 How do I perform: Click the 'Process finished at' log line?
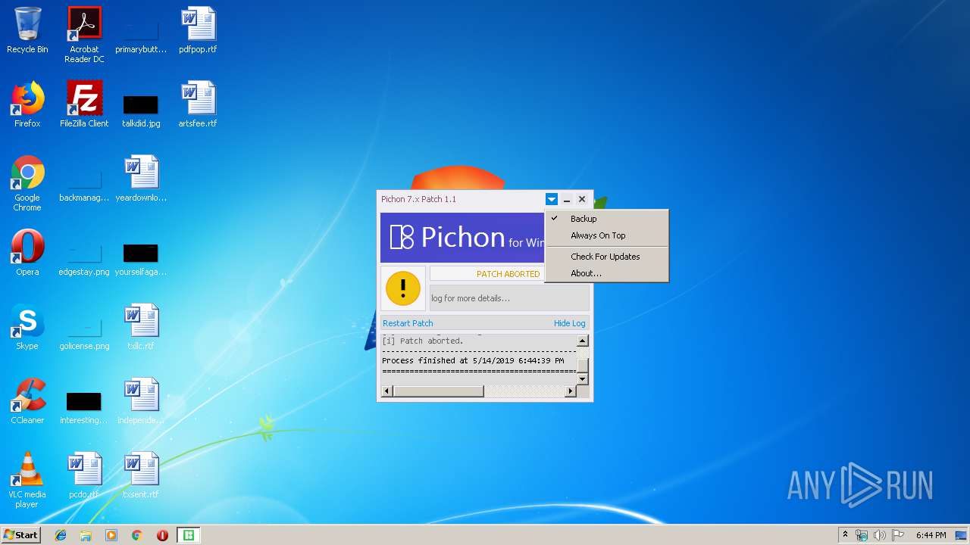tap(473, 361)
